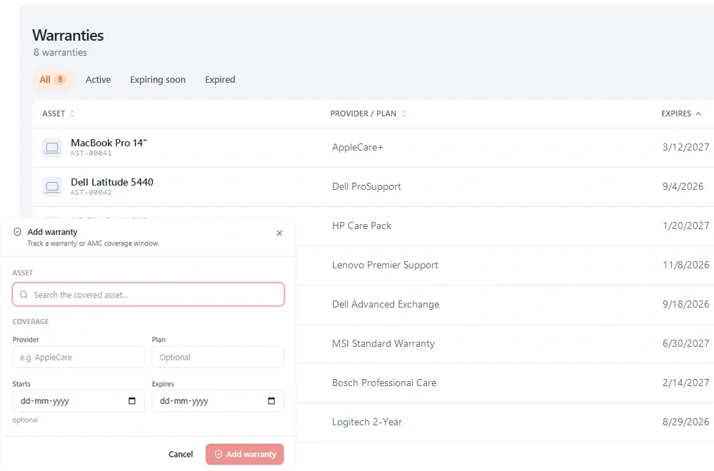714x471 pixels.
Task: Sort by the Provider / Plan column
Action: pos(368,113)
